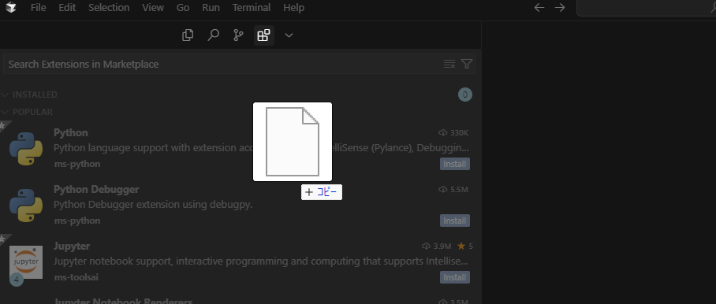Open the Selection menu

click(x=109, y=8)
